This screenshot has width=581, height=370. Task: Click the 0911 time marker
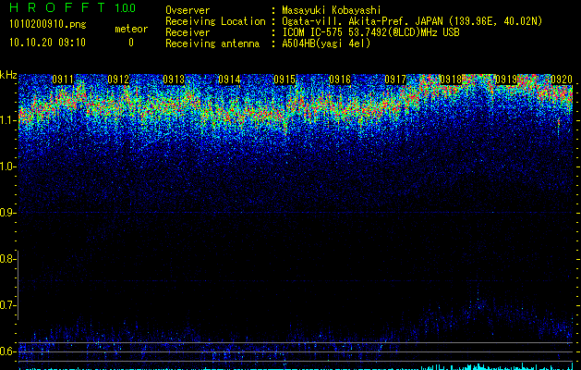63,80
